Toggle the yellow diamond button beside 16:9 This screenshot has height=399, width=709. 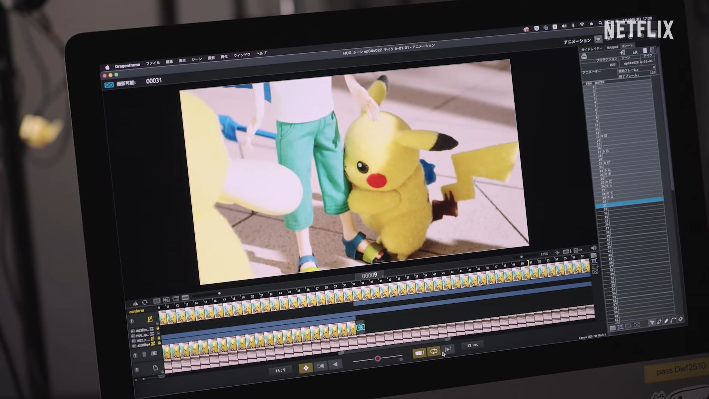(x=305, y=368)
